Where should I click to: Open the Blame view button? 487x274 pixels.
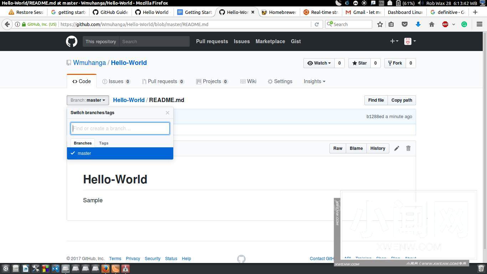(356, 148)
